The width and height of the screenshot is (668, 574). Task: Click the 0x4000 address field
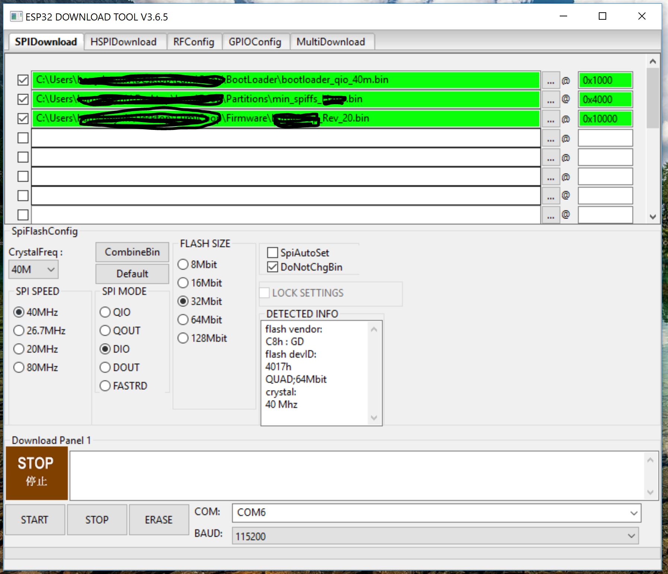pyautogui.click(x=605, y=99)
